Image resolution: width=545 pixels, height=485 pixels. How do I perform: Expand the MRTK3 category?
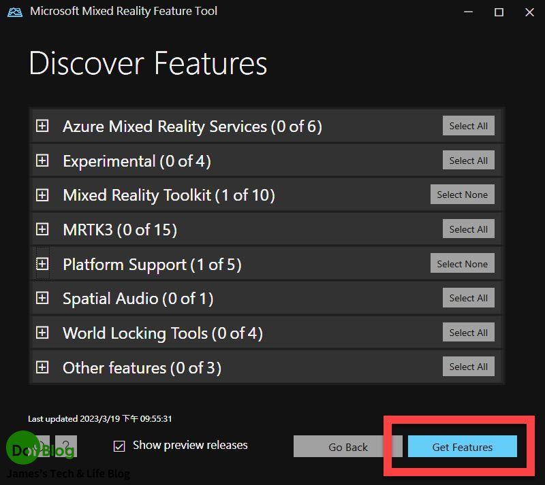tap(42, 229)
